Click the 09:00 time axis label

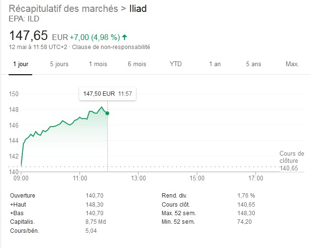(21, 179)
